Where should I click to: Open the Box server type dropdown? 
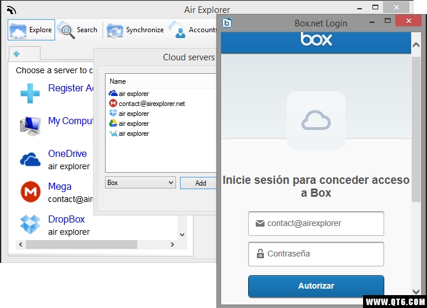tap(140, 183)
